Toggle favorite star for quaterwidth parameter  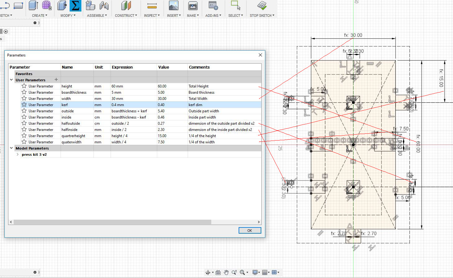click(x=24, y=142)
